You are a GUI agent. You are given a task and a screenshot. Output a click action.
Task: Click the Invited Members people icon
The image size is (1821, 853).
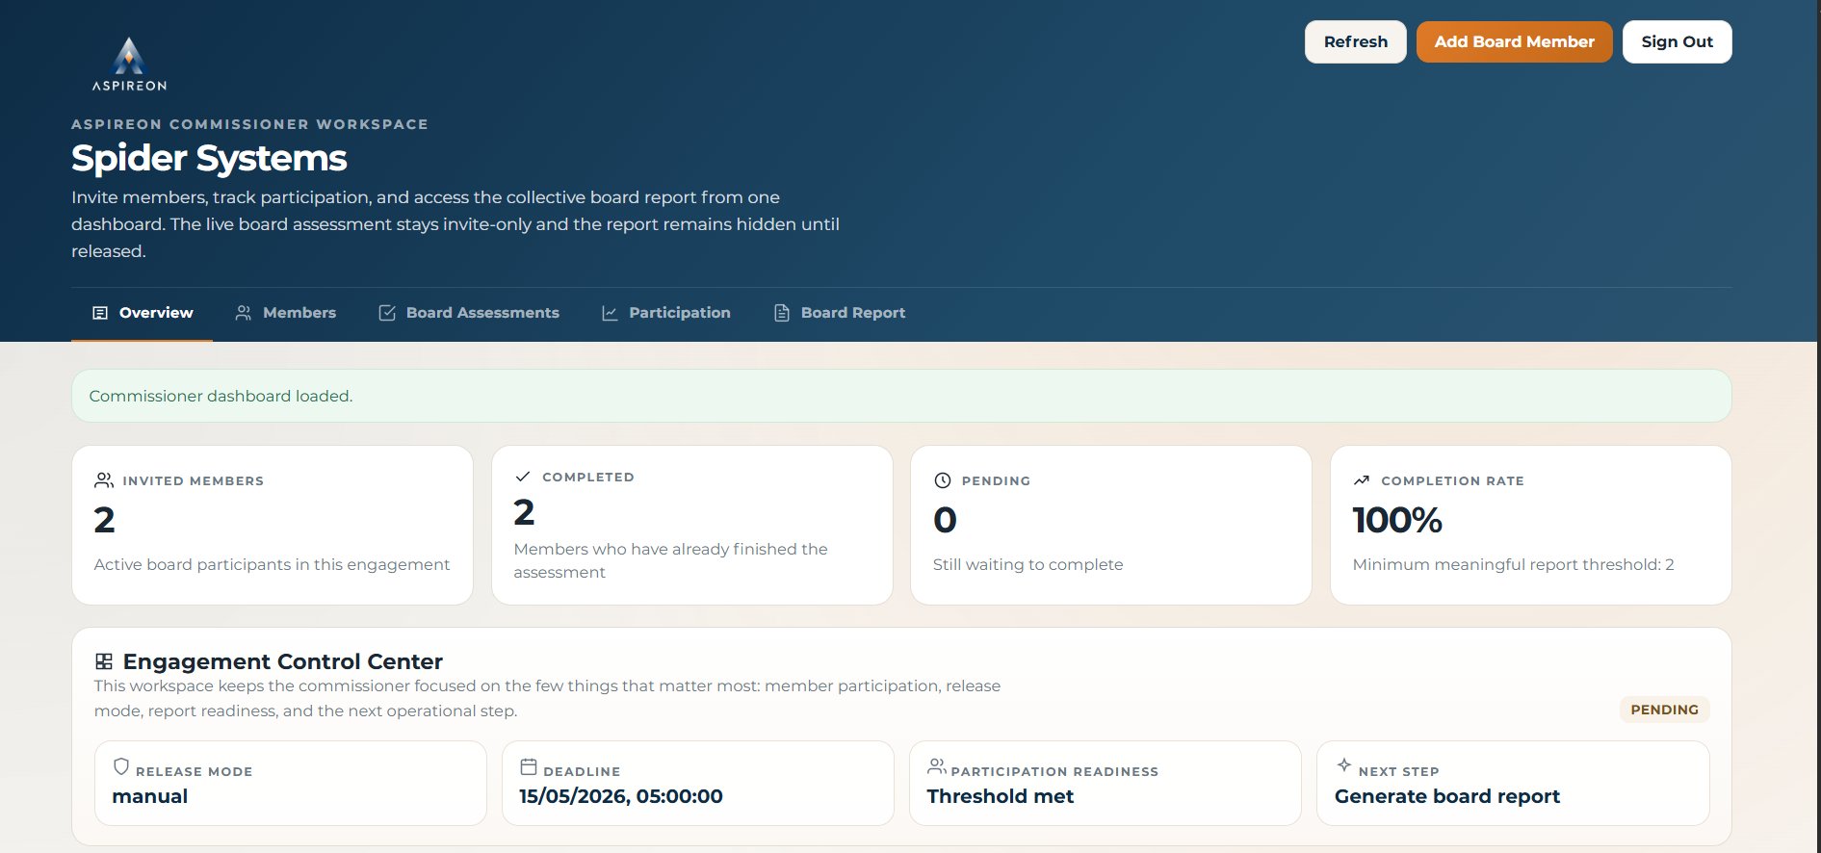click(104, 479)
